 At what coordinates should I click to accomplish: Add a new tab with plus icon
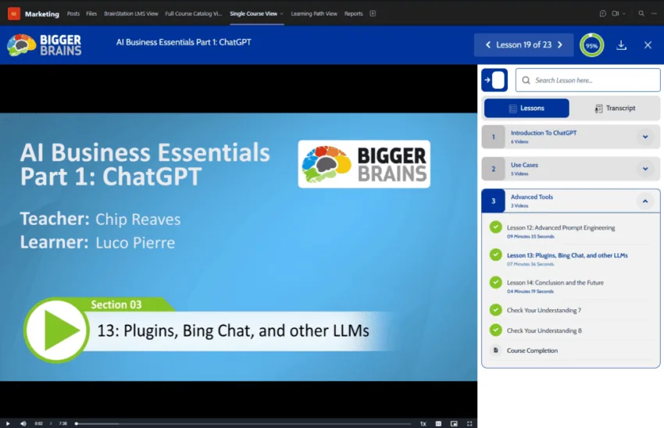(373, 13)
